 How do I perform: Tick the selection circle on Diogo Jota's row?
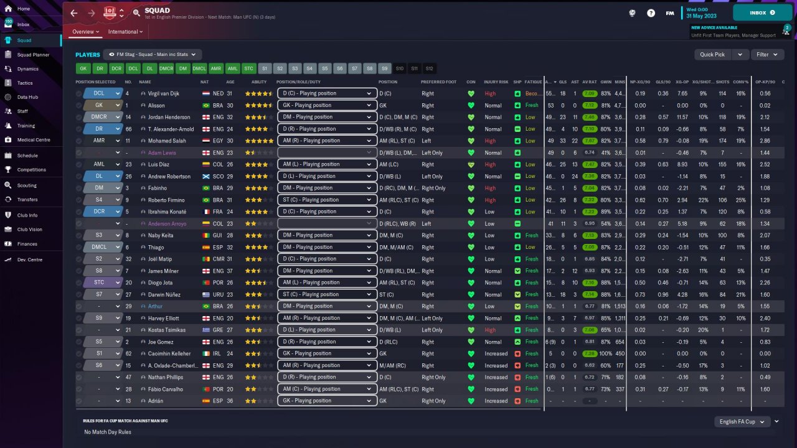[78, 282]
